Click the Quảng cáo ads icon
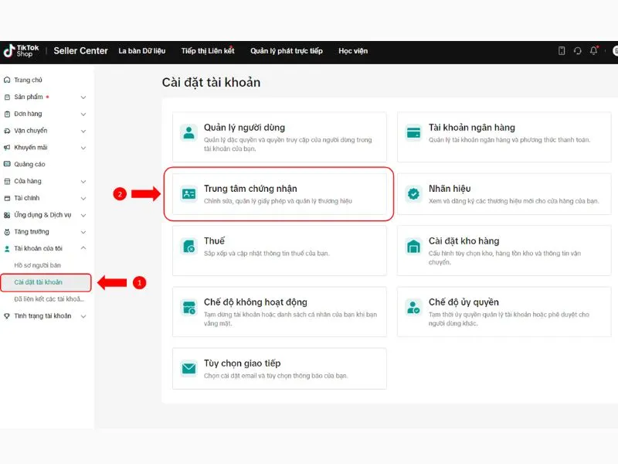The height and width of the screenshot is (464, 618). [7, 164]
